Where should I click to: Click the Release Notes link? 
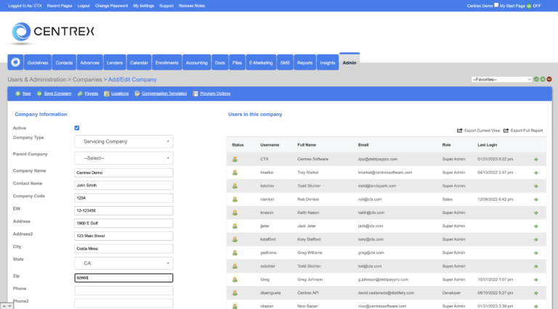coord(192,6)
